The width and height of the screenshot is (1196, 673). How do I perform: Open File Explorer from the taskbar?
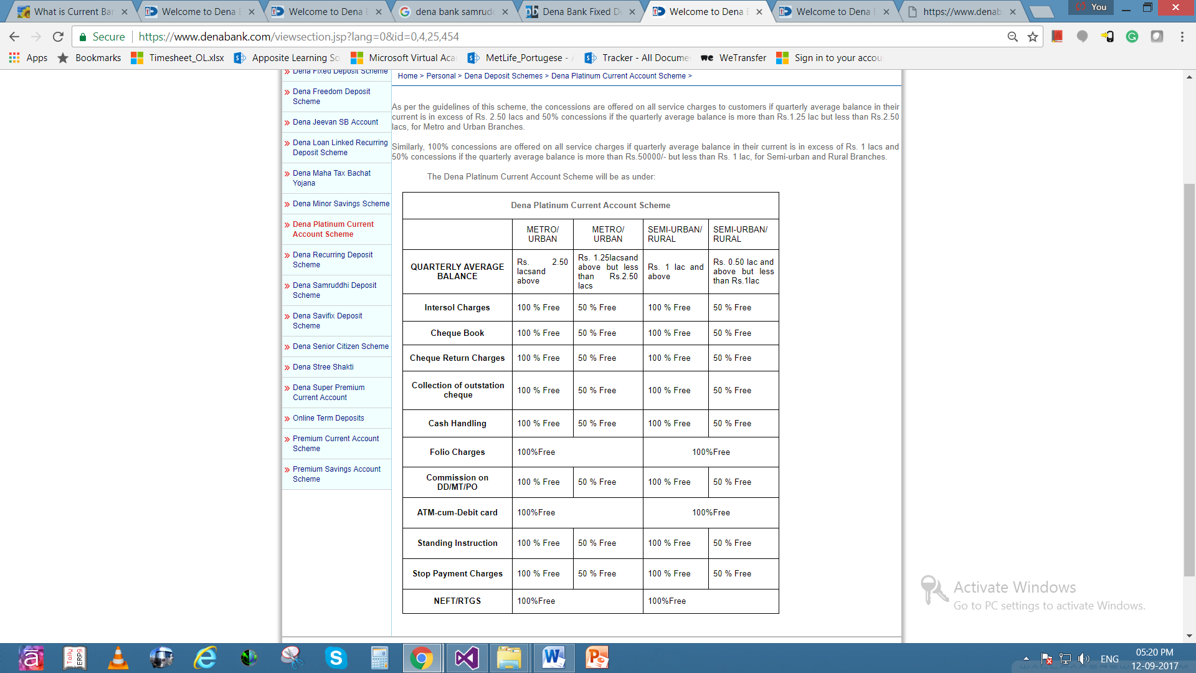point(510,658)
